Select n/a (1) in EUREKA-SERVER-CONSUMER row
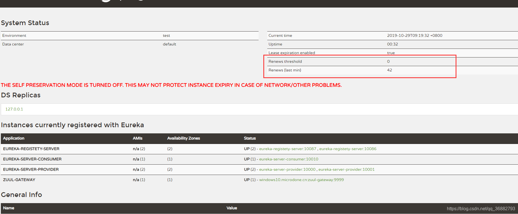 click(139, 159)
